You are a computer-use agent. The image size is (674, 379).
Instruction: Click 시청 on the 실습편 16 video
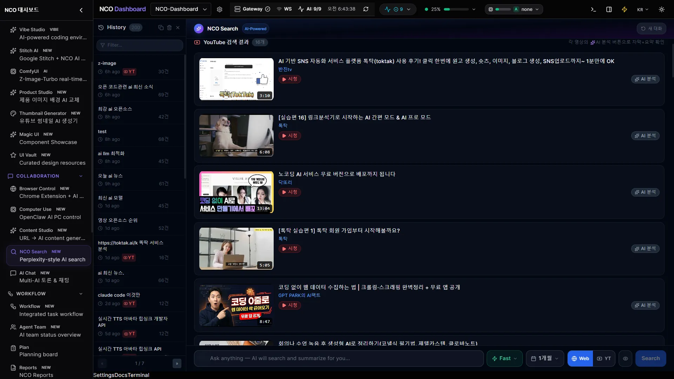pos(290,136)
